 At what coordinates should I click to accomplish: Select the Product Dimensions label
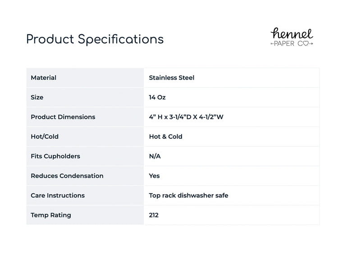[x=63, y=117]
